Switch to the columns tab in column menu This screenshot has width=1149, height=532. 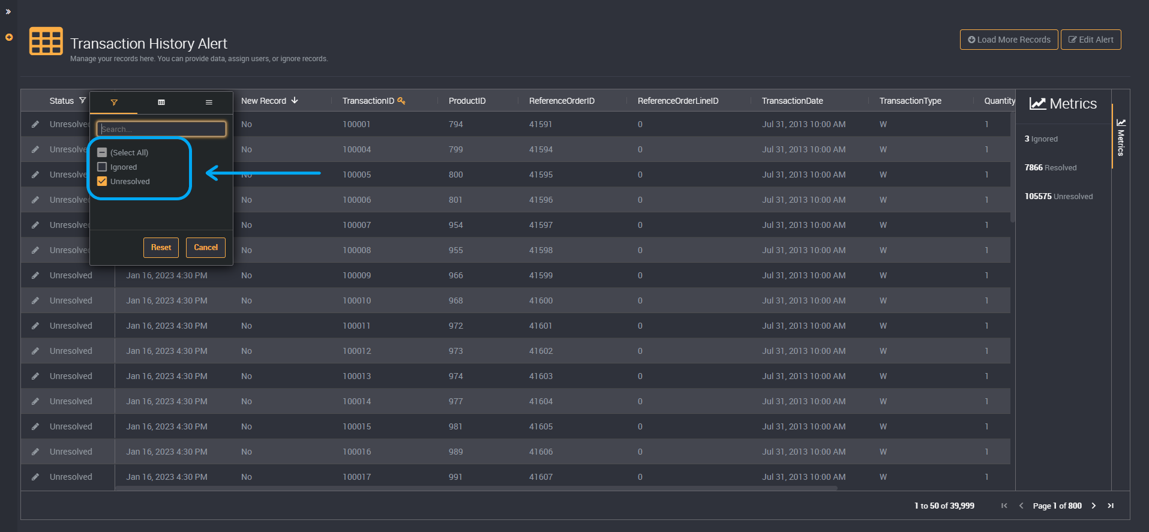(x=161, y=103)
